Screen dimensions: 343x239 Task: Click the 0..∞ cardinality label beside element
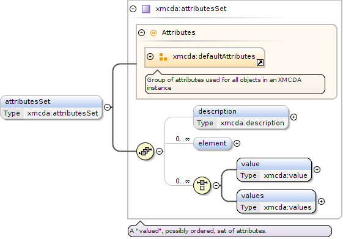tap(183, 139)
